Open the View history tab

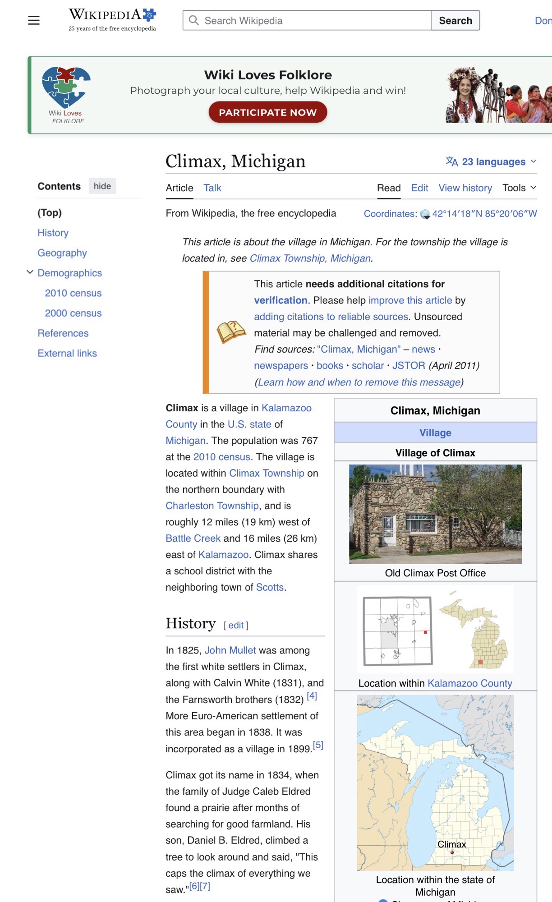465,188
